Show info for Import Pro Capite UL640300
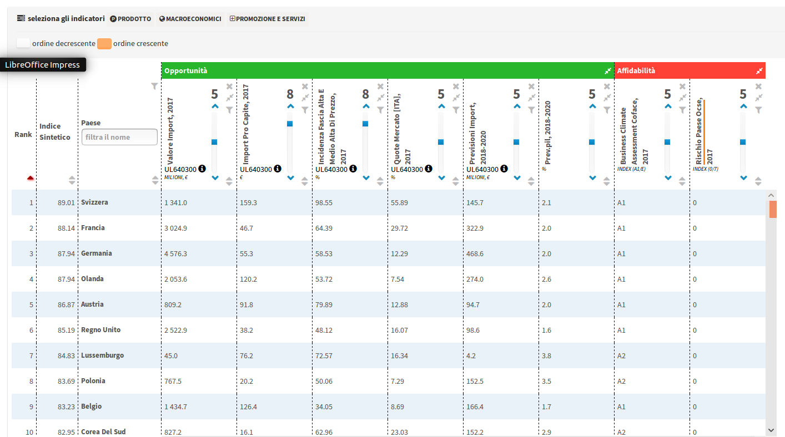The width and height of the screenshot is (785, 437). (278, 169)
